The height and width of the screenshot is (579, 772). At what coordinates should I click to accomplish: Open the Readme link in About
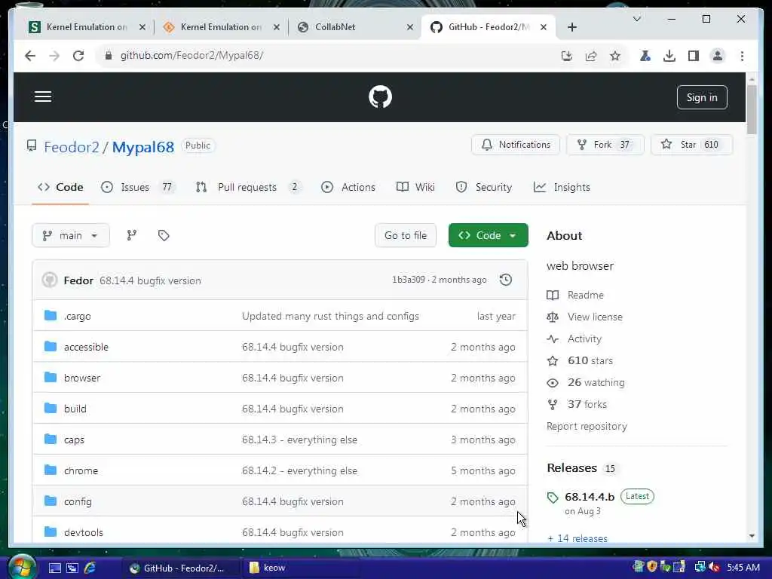tap(585, 295)
